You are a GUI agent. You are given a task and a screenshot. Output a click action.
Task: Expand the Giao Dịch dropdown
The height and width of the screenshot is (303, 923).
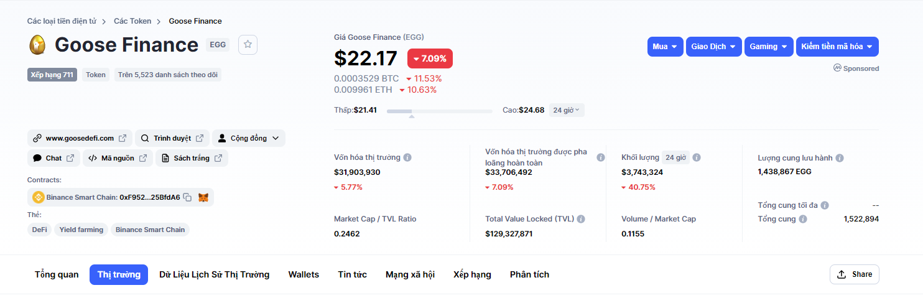pos(714,47)
